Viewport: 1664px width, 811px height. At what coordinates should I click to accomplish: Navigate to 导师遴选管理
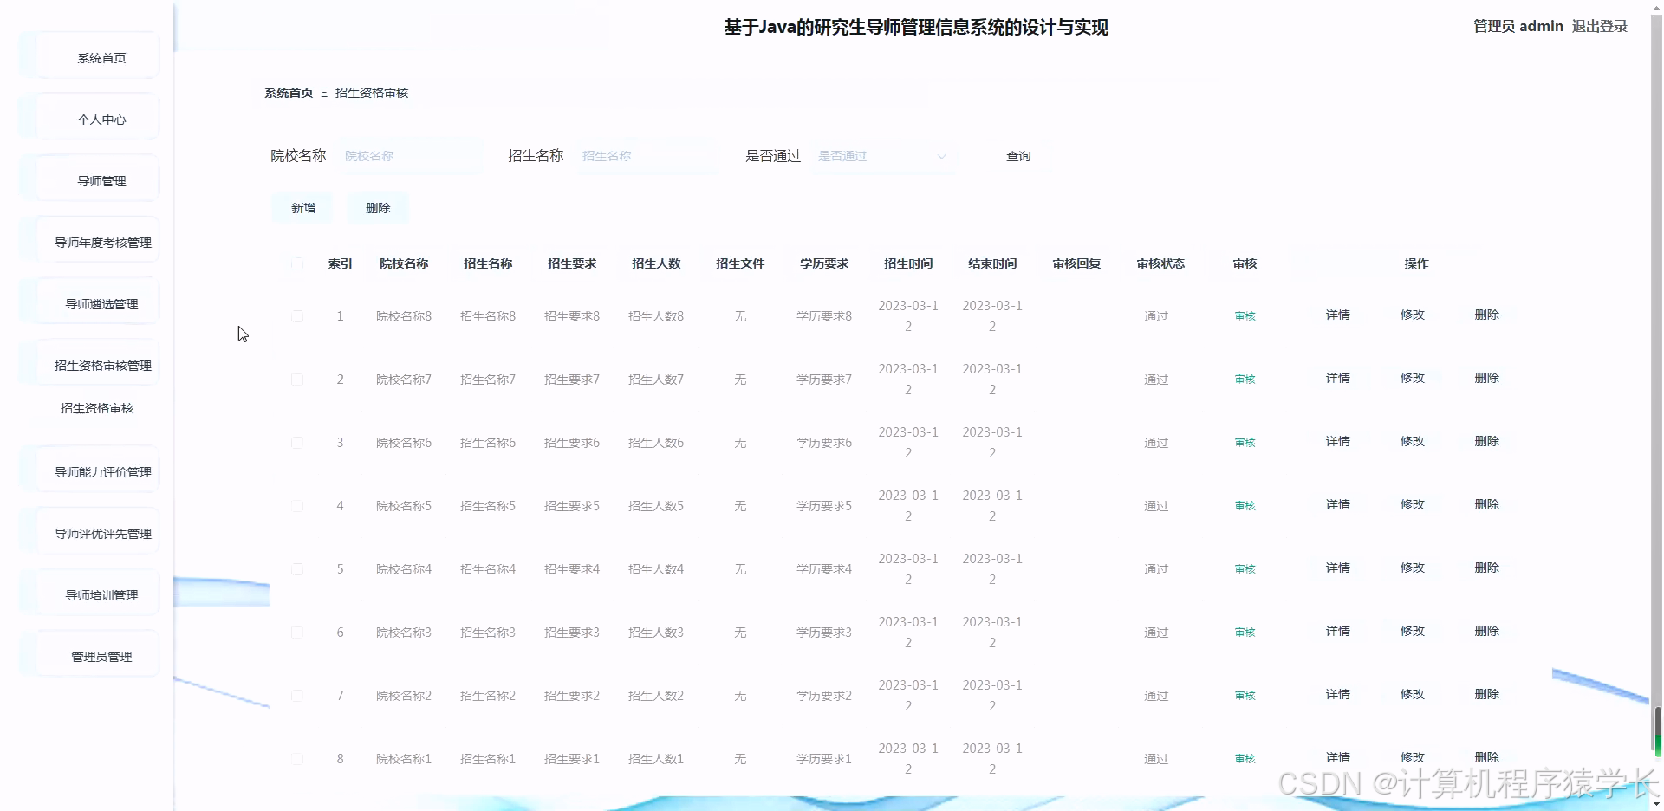101,303
